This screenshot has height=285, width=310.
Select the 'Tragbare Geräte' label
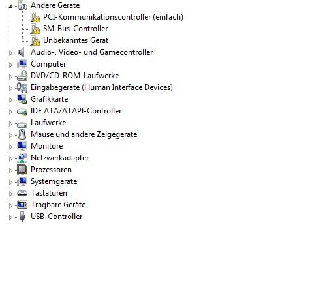point(58,205)
